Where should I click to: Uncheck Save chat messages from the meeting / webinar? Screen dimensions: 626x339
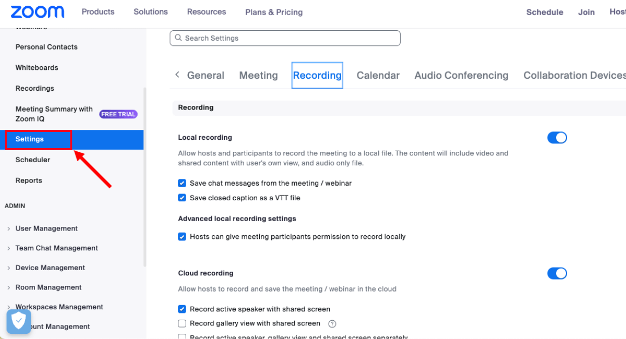182,183
